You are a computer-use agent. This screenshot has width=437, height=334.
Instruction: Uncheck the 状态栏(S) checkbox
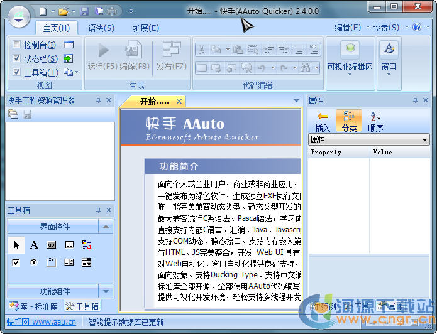click(x=16, y=59)
